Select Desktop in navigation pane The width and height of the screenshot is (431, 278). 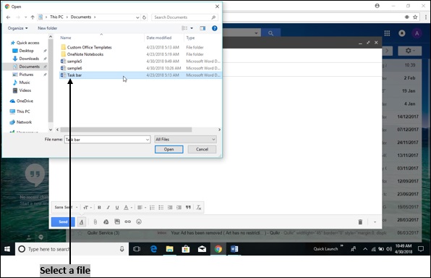[23, 51]
